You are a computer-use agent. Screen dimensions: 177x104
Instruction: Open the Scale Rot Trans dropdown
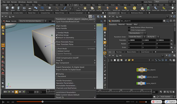tap(136, 37)
